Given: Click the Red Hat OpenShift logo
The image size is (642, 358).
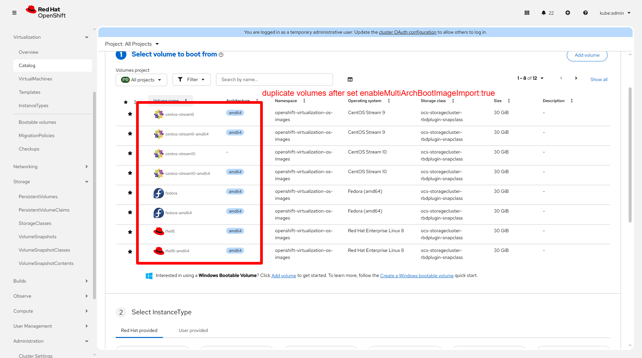Looking at the screenshot, I should 46,12.
